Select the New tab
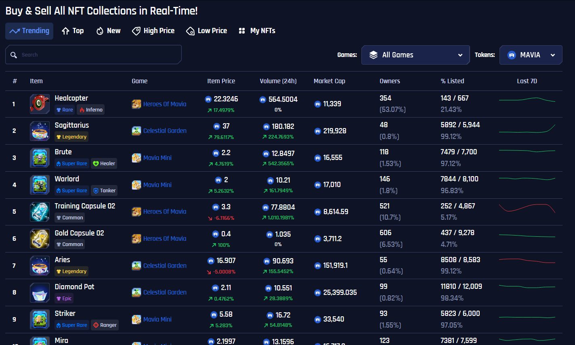Screen dimensions: 575x345 pos(108,31)
